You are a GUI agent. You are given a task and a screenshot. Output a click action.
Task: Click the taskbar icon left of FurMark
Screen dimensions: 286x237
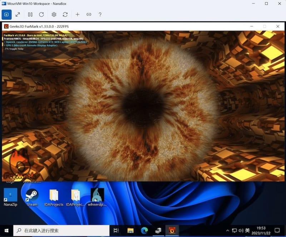(158, 231)
